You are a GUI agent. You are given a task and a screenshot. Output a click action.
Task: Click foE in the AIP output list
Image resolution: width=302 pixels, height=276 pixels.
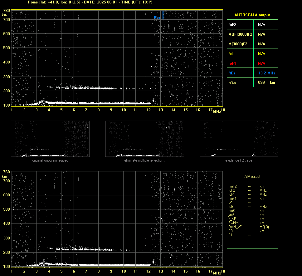pos(231,207)
